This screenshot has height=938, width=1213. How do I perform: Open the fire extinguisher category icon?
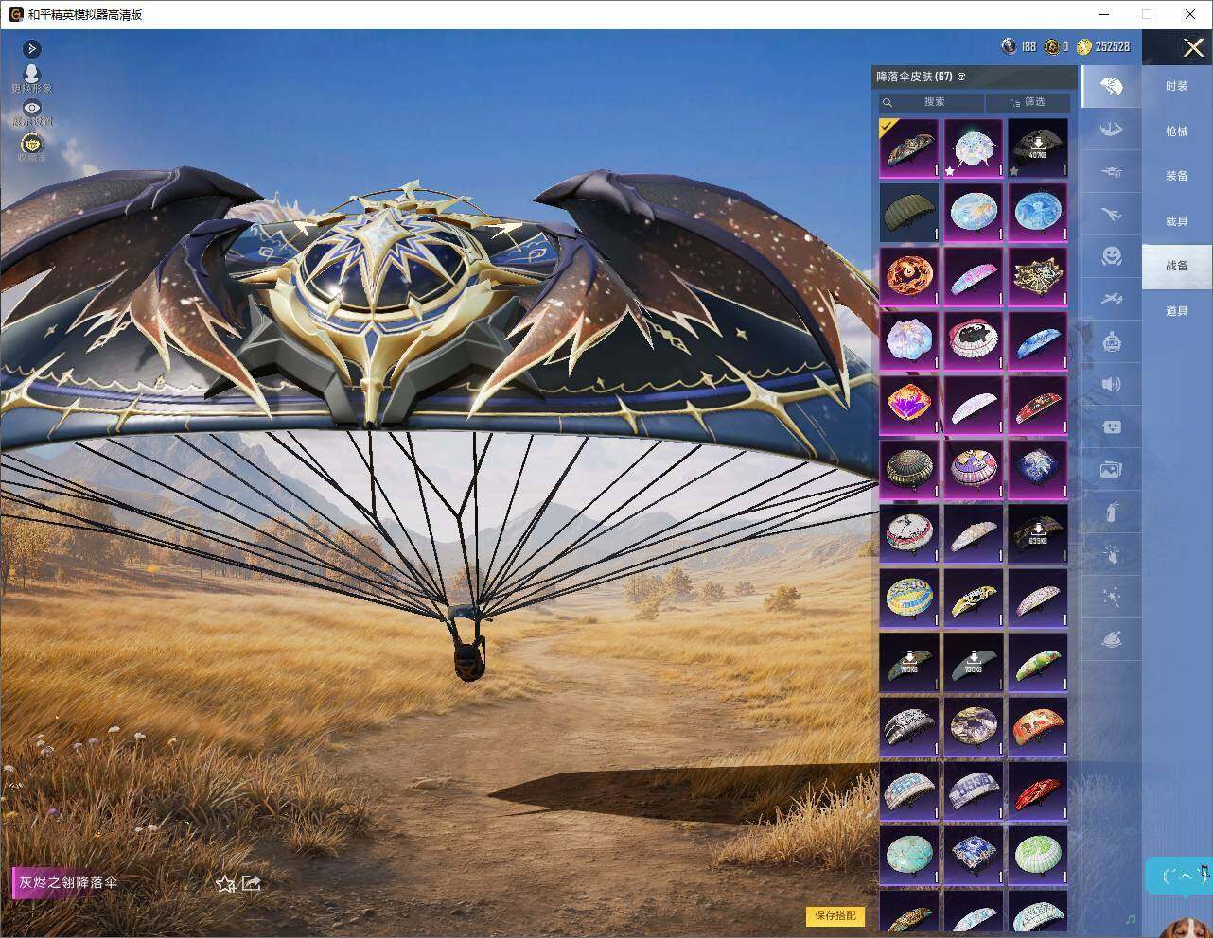[1111, 512]
